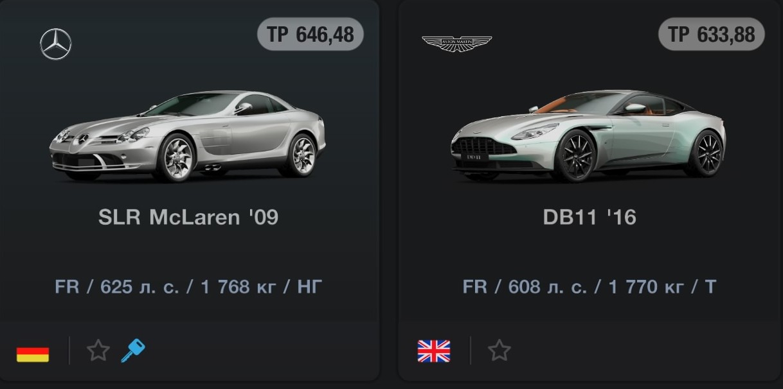Click the United Kingdom flag icon
This screenshot has width=783, height=389.
coord(434,351)
